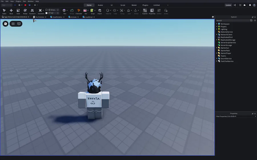Screen dimensions: 257x160
Task: Switch to the Avatar ribbon tab
Action: (100, 5)
